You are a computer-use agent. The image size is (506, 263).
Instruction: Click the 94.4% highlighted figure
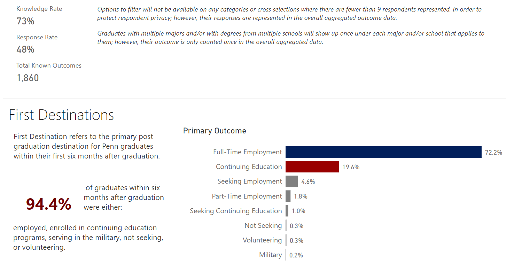point(49,204)
